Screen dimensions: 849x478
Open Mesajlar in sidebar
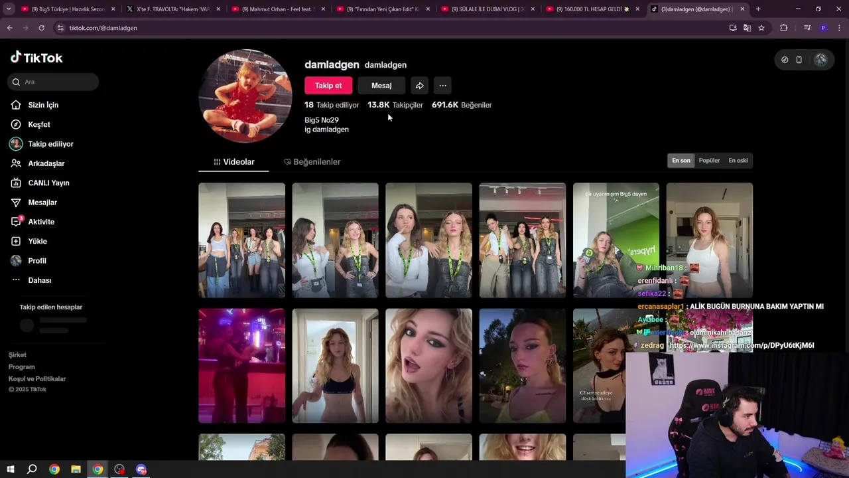click(x=34, y=202)
